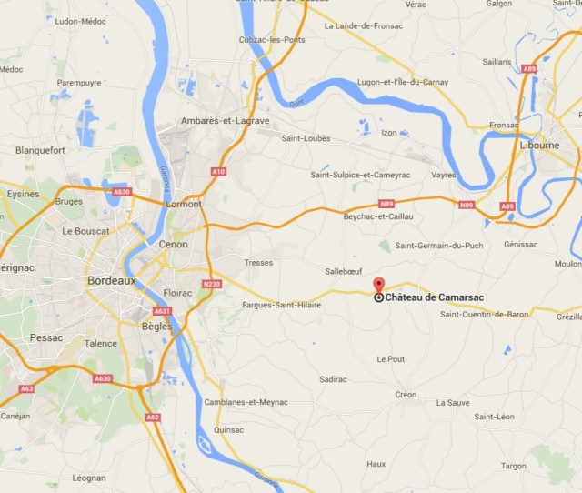Select the Château de Camarsac target icon
The height and width of the screenshot is (493, 582).
click(378, 297)
